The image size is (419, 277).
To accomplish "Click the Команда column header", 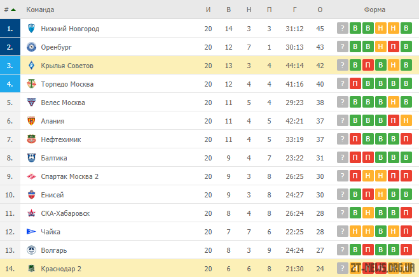I will [40, 10].
